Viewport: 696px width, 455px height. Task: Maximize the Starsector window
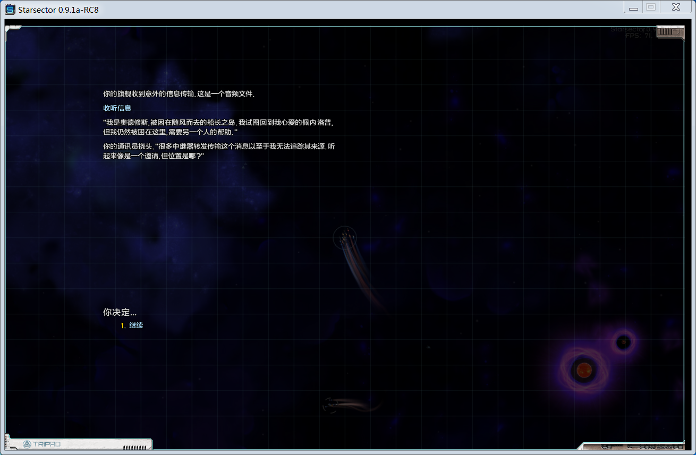pos(651,7)
